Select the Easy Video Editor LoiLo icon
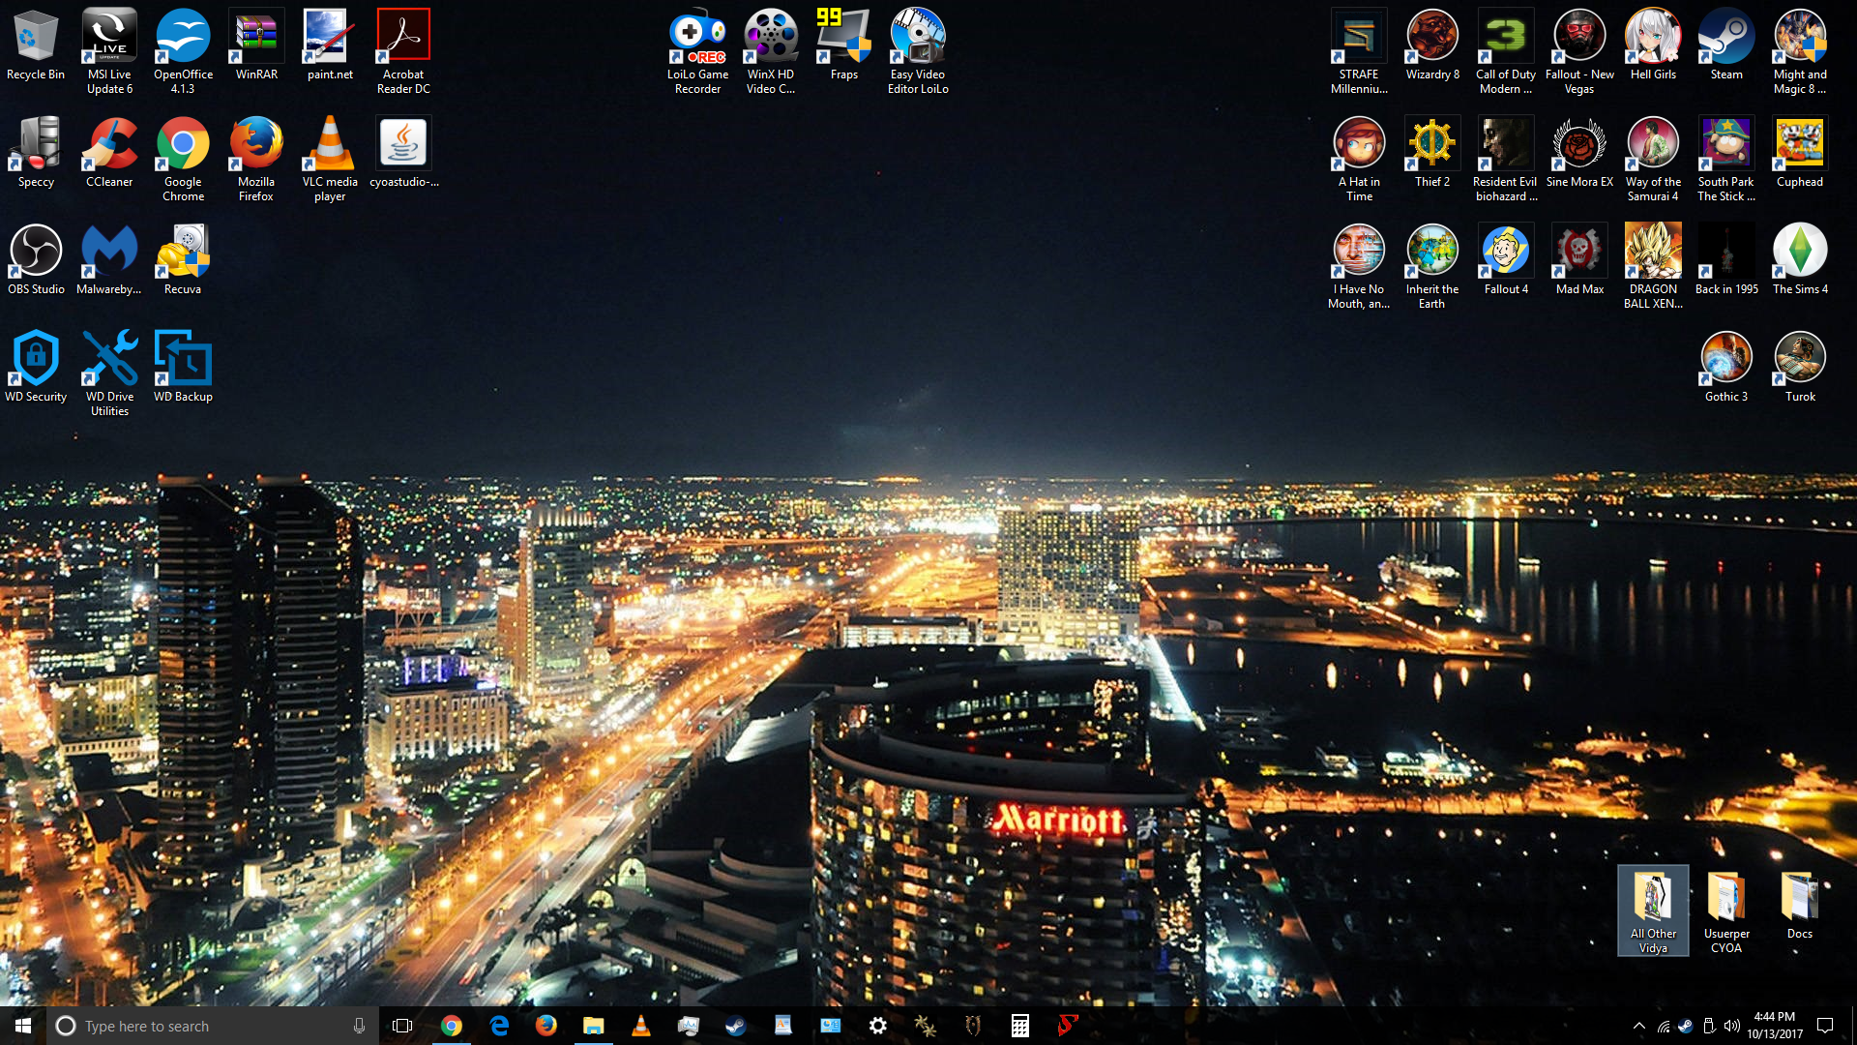1857x1045 pixels. click(918, 52)
